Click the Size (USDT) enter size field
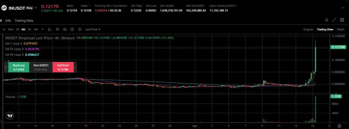The height and width of the screenshot is (129, 349). 41,67
